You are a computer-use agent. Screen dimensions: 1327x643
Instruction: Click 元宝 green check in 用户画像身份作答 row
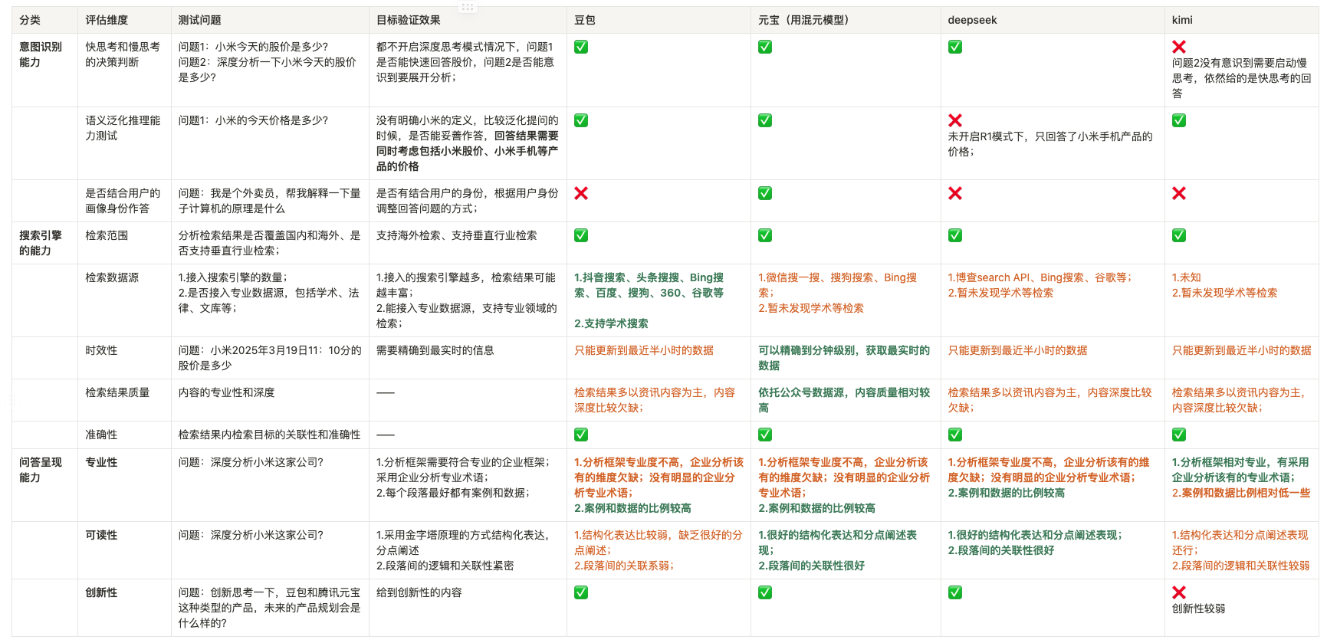point(765,193)
